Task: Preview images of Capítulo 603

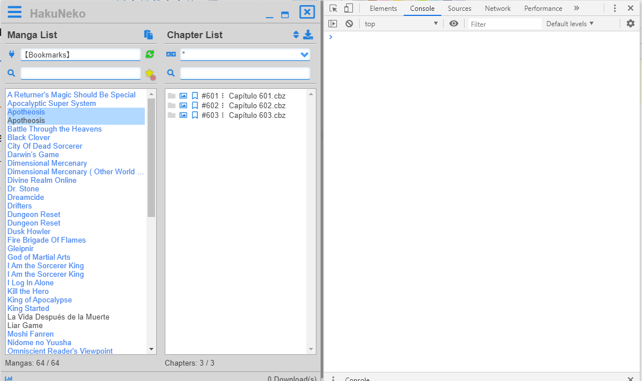Action: 184,115
